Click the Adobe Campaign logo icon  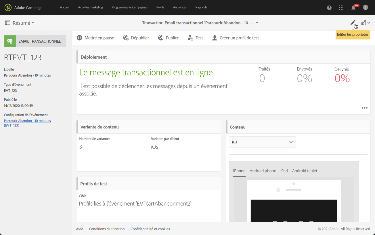pos(8,7)
